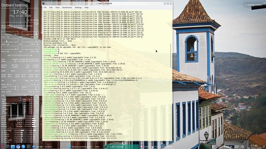Launch the Chromium browser from the panel

coord(18,147)
